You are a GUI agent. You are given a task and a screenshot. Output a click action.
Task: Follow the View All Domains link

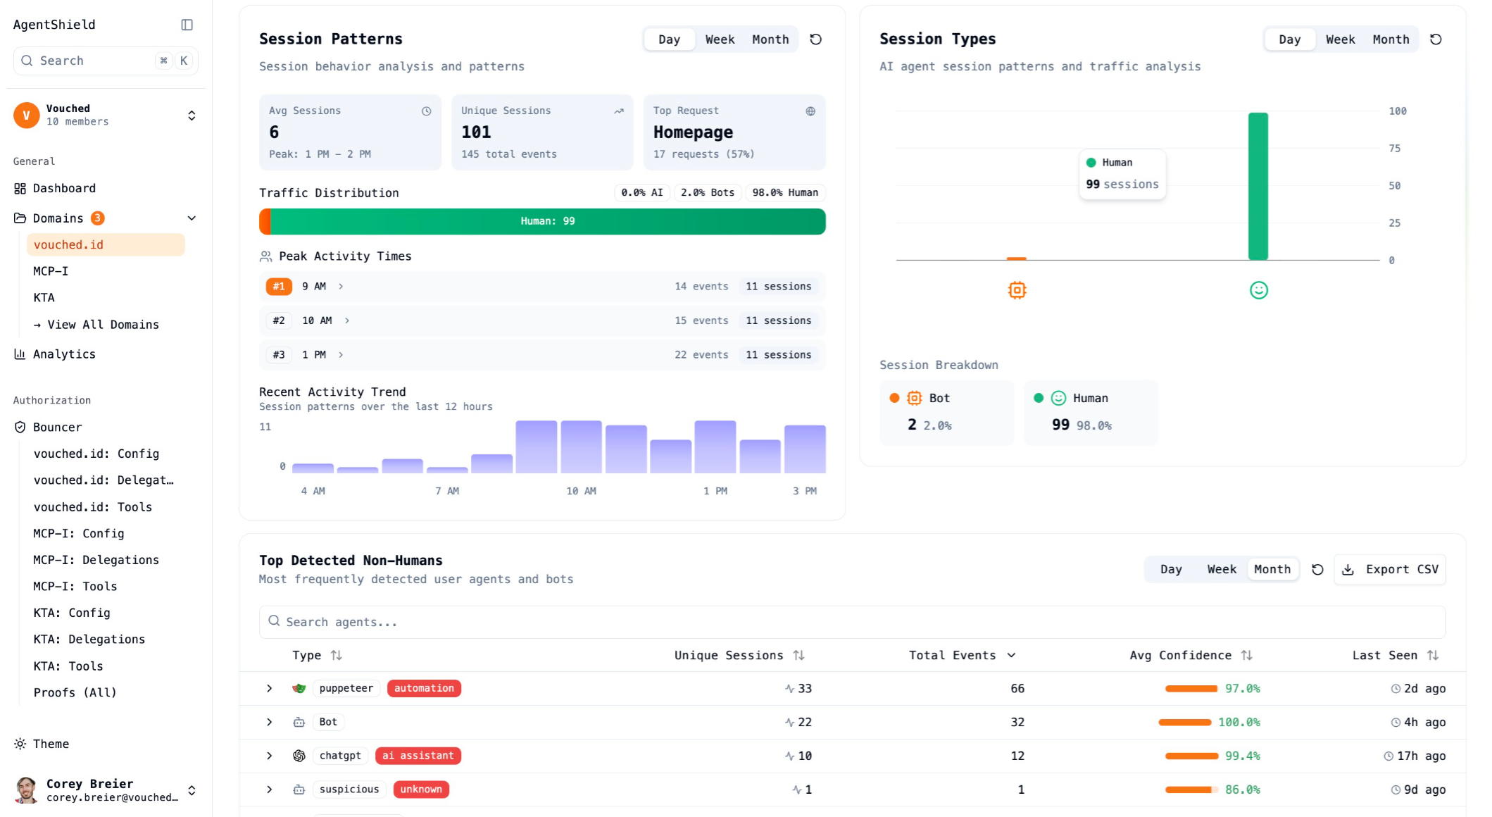point(103,325)
